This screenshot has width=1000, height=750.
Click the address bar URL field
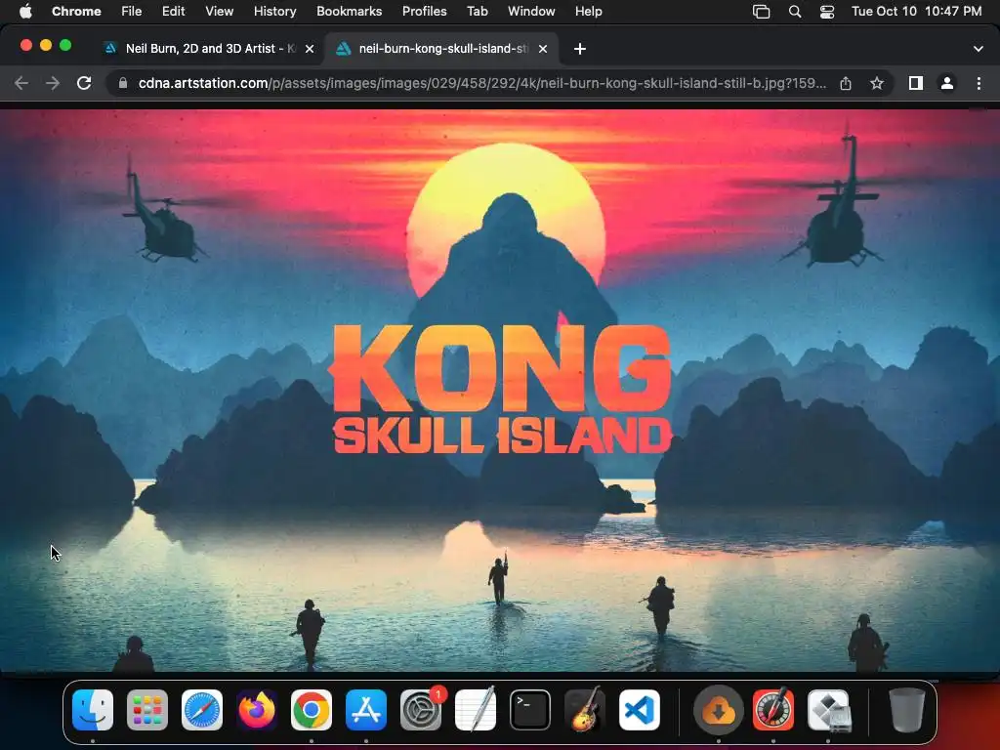point(481,83)
